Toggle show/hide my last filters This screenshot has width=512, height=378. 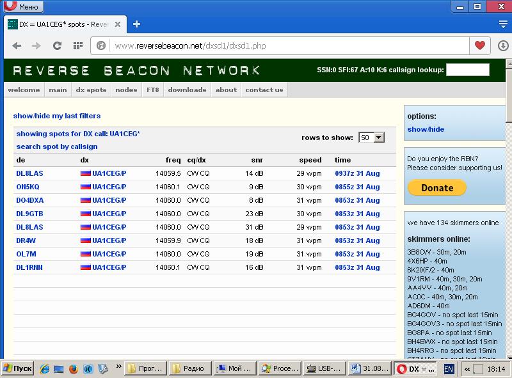point(57,116)
